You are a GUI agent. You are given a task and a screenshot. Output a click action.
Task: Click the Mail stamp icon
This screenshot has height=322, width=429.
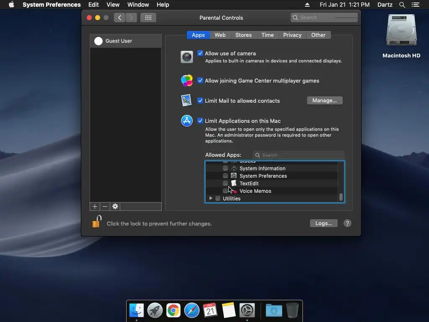(x=186, y=101)
